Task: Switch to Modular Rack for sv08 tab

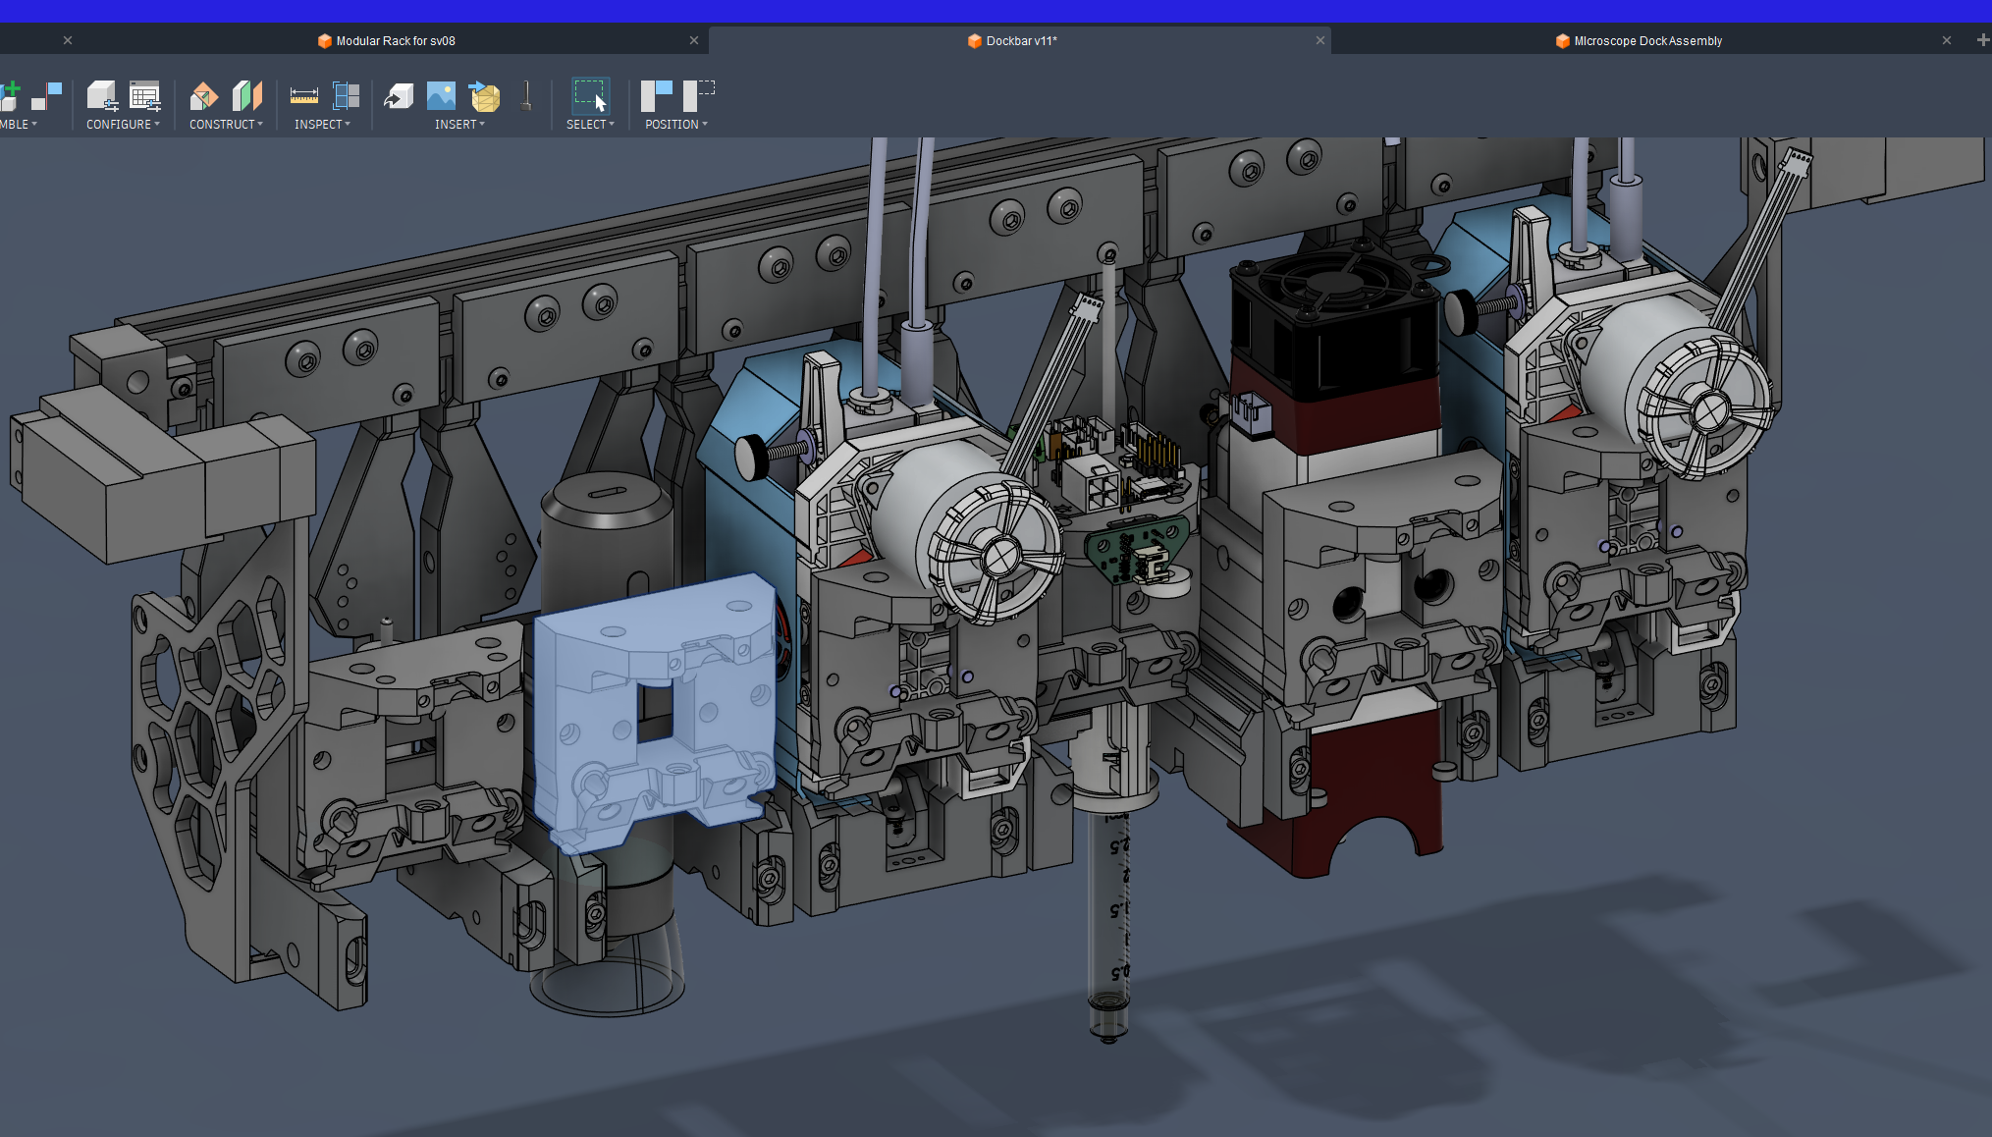Action: [x=395, y=41]
